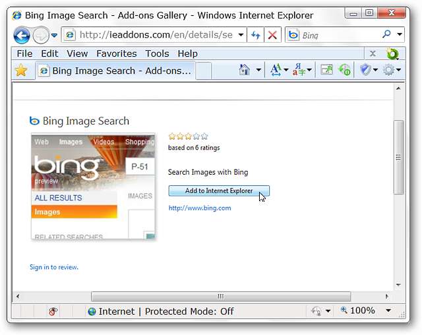Click the red Stop loading icon
The image size is (422, 335).
pos(272,35)
